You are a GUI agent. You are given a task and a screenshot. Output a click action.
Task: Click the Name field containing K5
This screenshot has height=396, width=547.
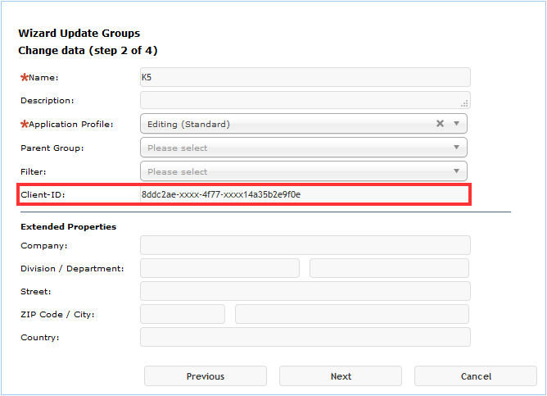click(305, 77)
